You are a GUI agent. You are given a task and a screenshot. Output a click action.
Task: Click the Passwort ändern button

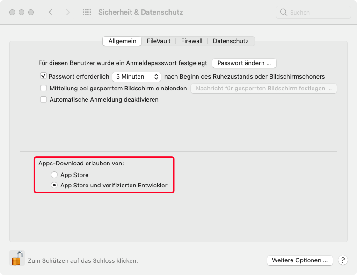point(244,63)
